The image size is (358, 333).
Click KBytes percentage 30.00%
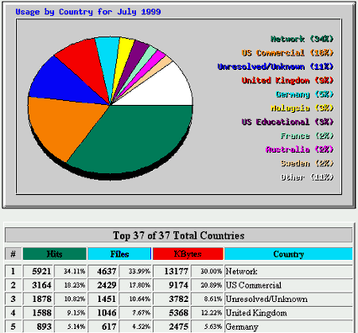coord(211,271)
